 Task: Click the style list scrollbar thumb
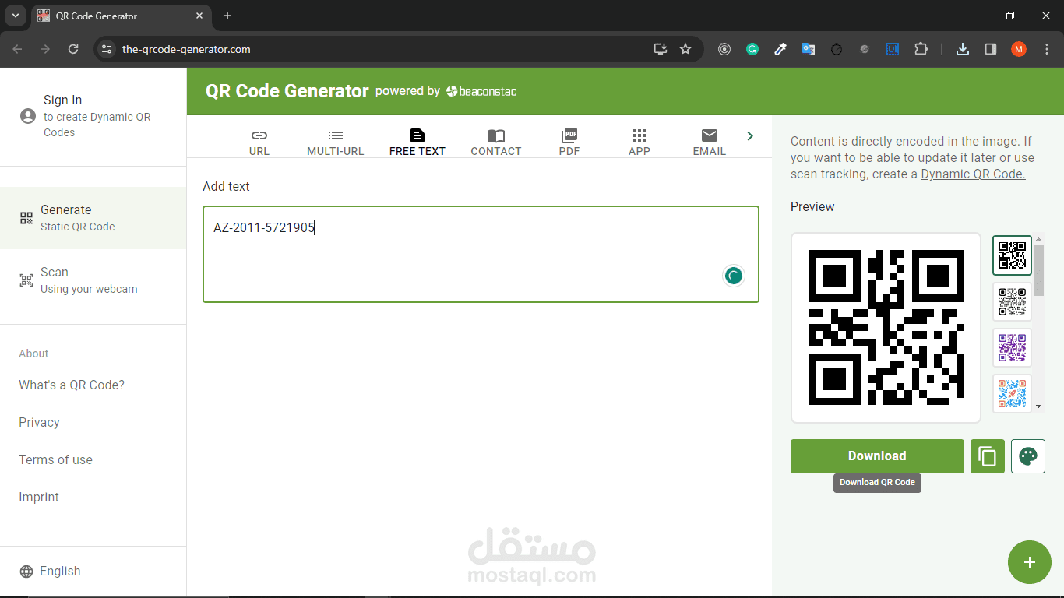(x=1038, y=269)
